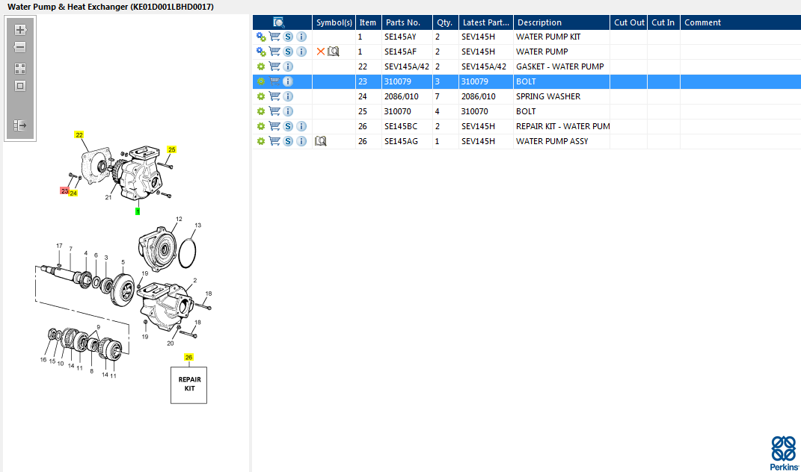The height and width of the screenshot is (472, 801).
Task: Zoom out of the parts diagram
Action: click(20, 48)
